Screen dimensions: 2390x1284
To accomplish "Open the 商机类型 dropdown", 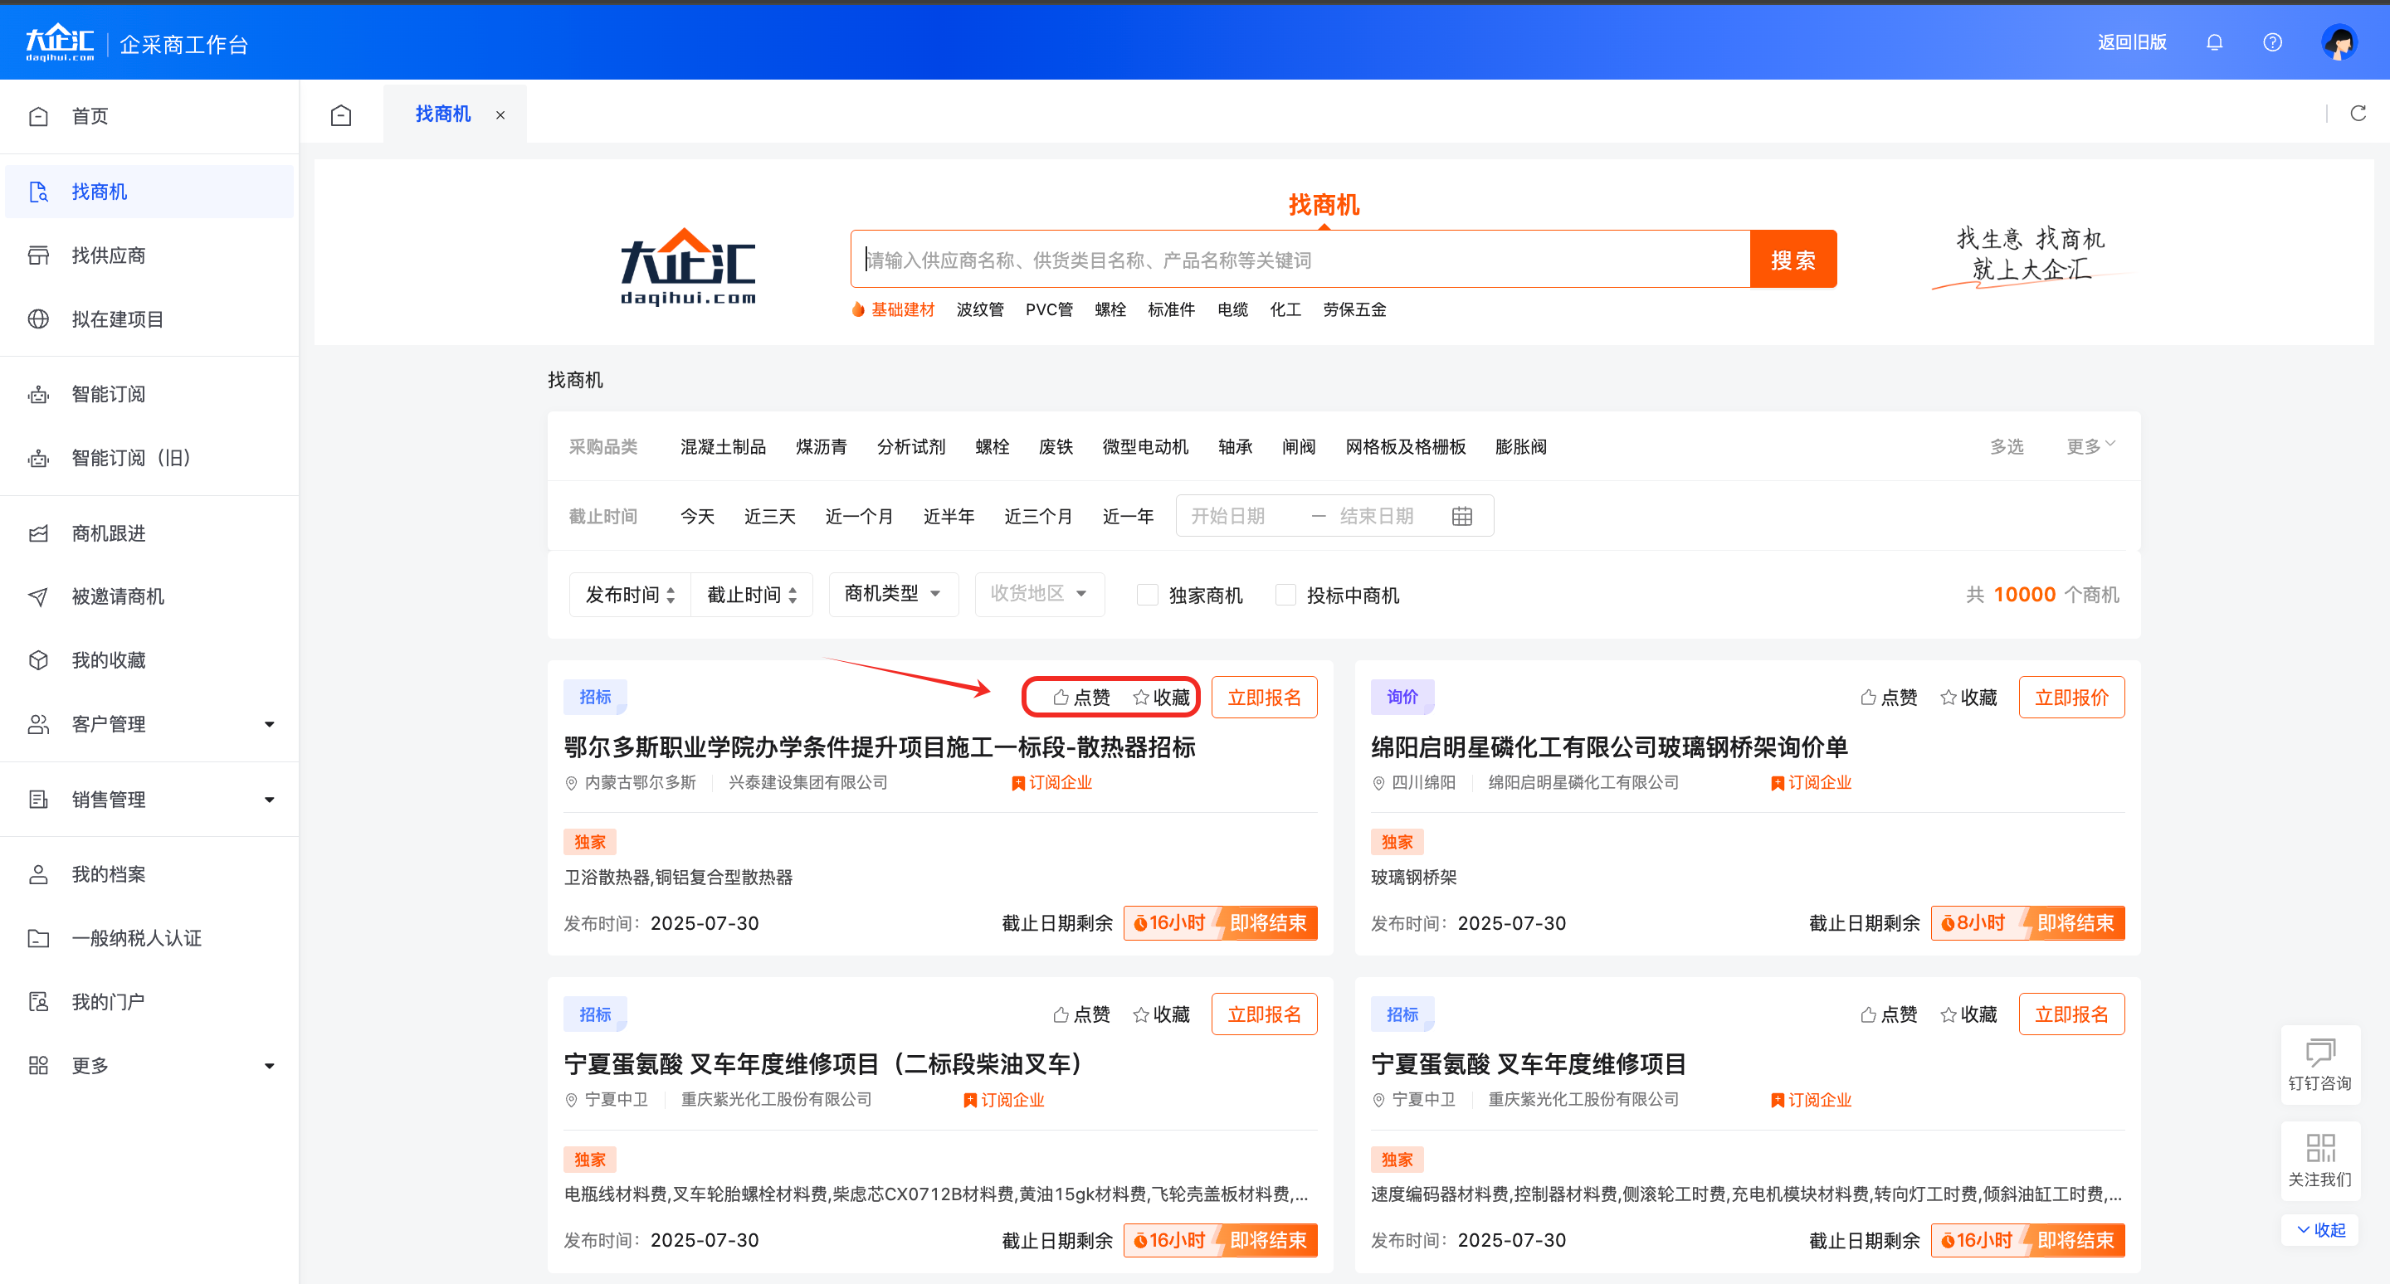I will 893,593.
